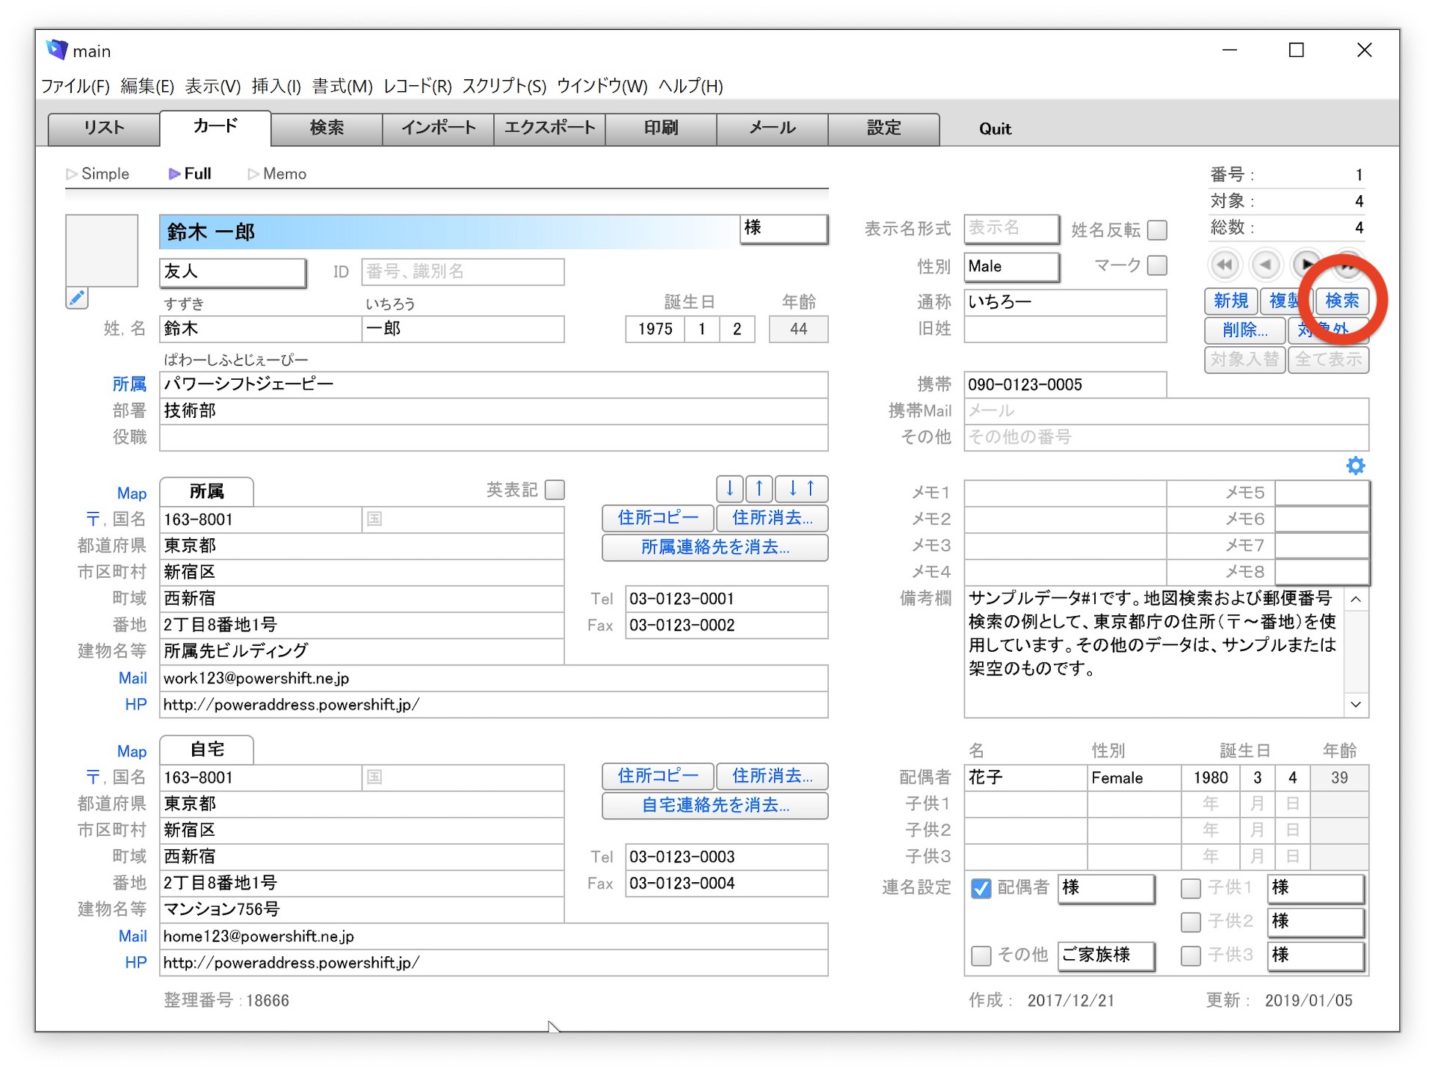Open the レコード(R) menu
The image size is (1435, 1072).
tap(417, 87)
